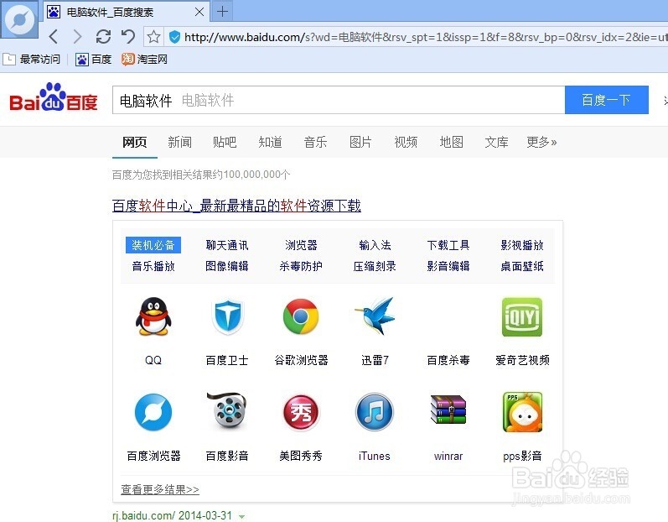Click the winrar books icon

448,410
